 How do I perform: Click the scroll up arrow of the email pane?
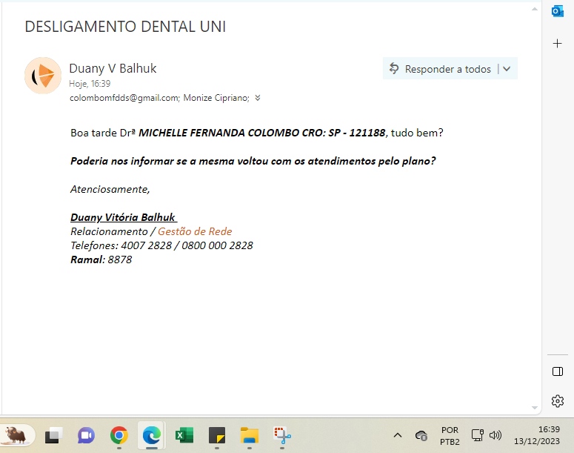535,9
